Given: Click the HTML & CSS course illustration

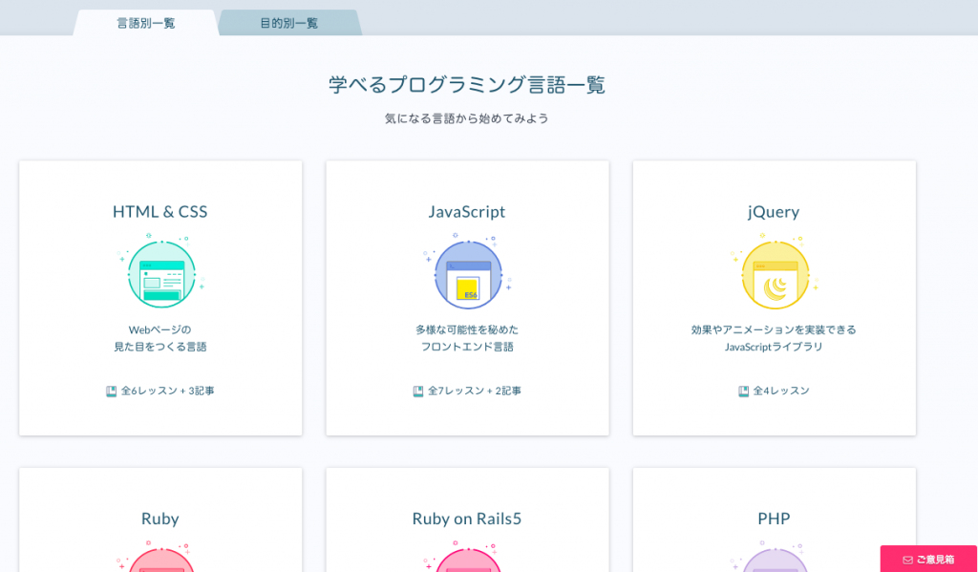Looking at the screenshot, I should [x=161, y=271].
